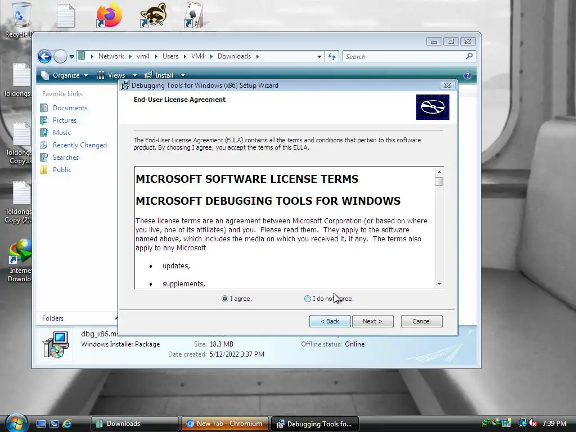Select the raccoon desktop shortcut icon
The image size is (576, 432).
(154, 15)
